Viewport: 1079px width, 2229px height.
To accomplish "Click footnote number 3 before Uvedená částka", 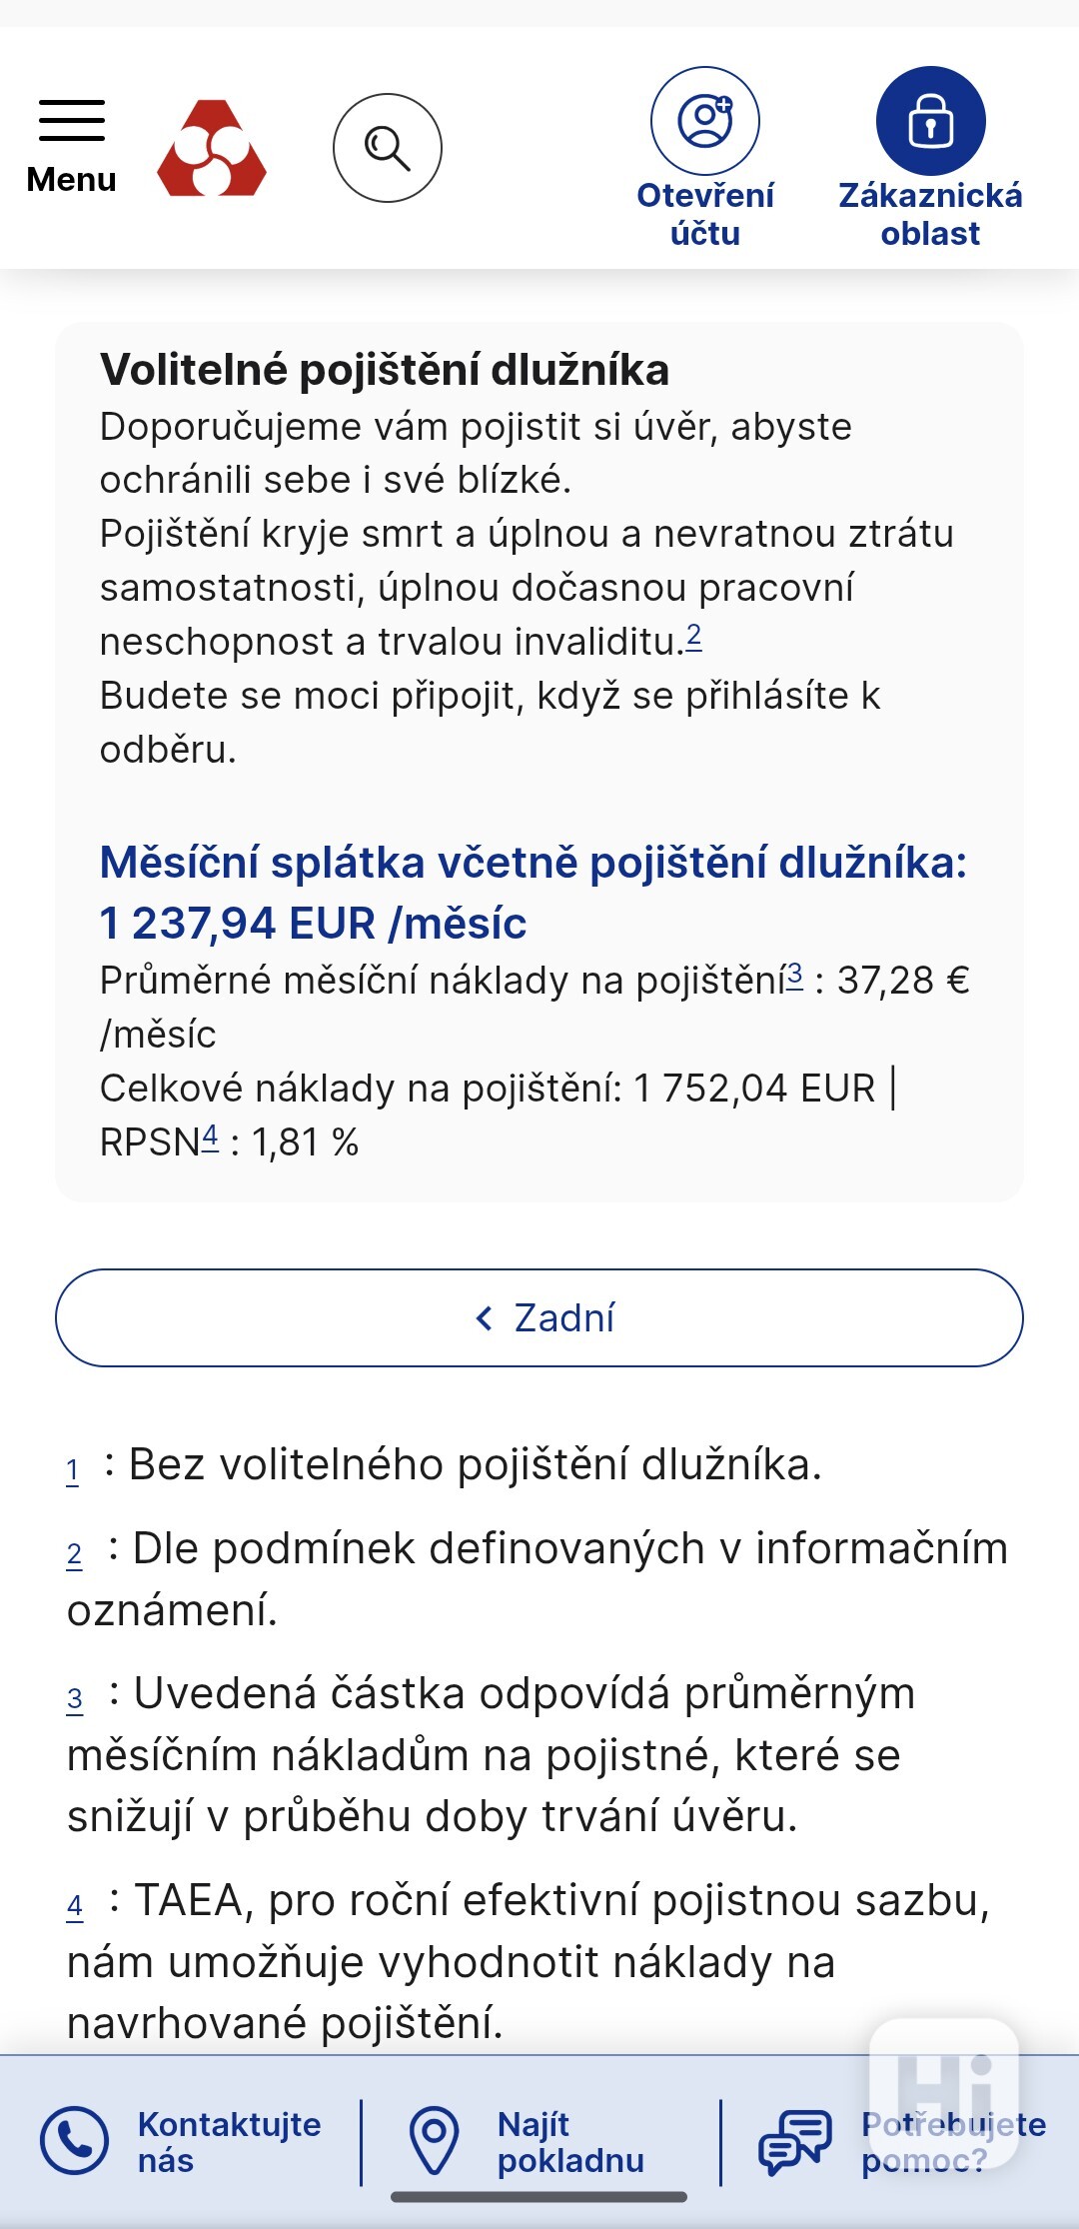I will [75, 1698].
